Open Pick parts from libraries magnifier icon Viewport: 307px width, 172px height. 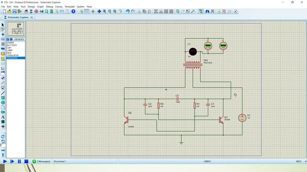(x=177, y=11)
